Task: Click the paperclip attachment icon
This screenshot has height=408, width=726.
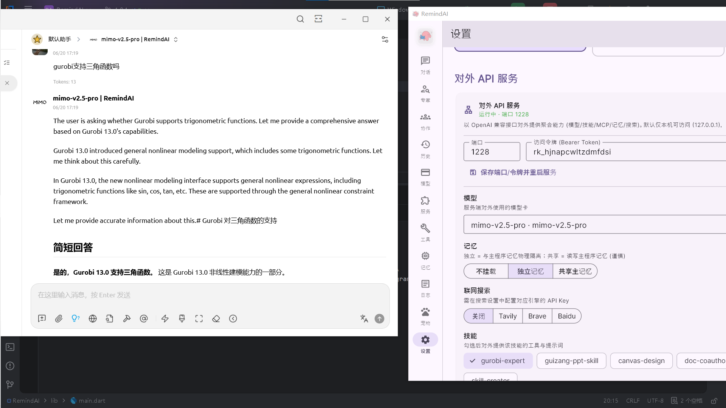Action: 59,318
